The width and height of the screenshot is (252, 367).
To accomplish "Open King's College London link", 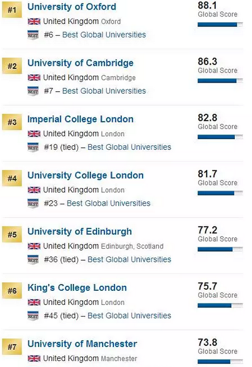I will click(x=77, y=288).
